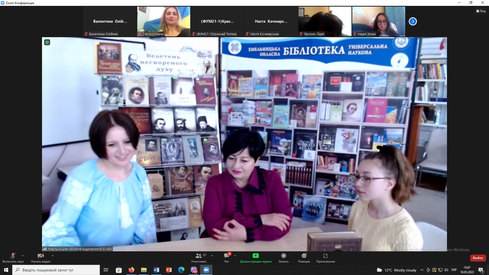This screenshot has height=275, width=489.
Task: Expand audio options arrow next to microphone
Action: coord(23,255)
